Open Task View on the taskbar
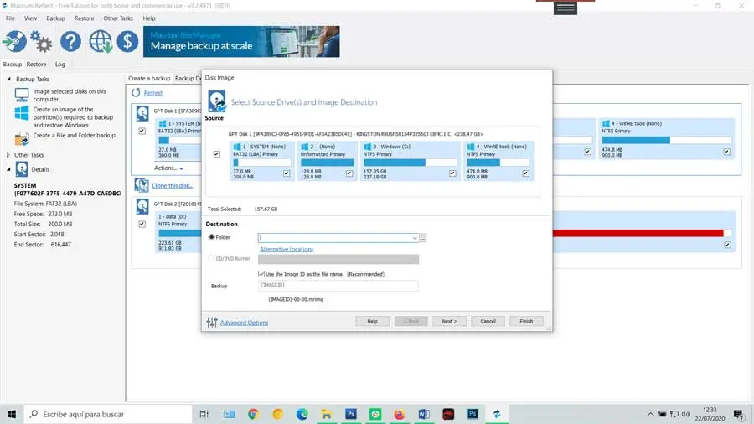Viewport: 754px width, 424px height. coord(204,414)
